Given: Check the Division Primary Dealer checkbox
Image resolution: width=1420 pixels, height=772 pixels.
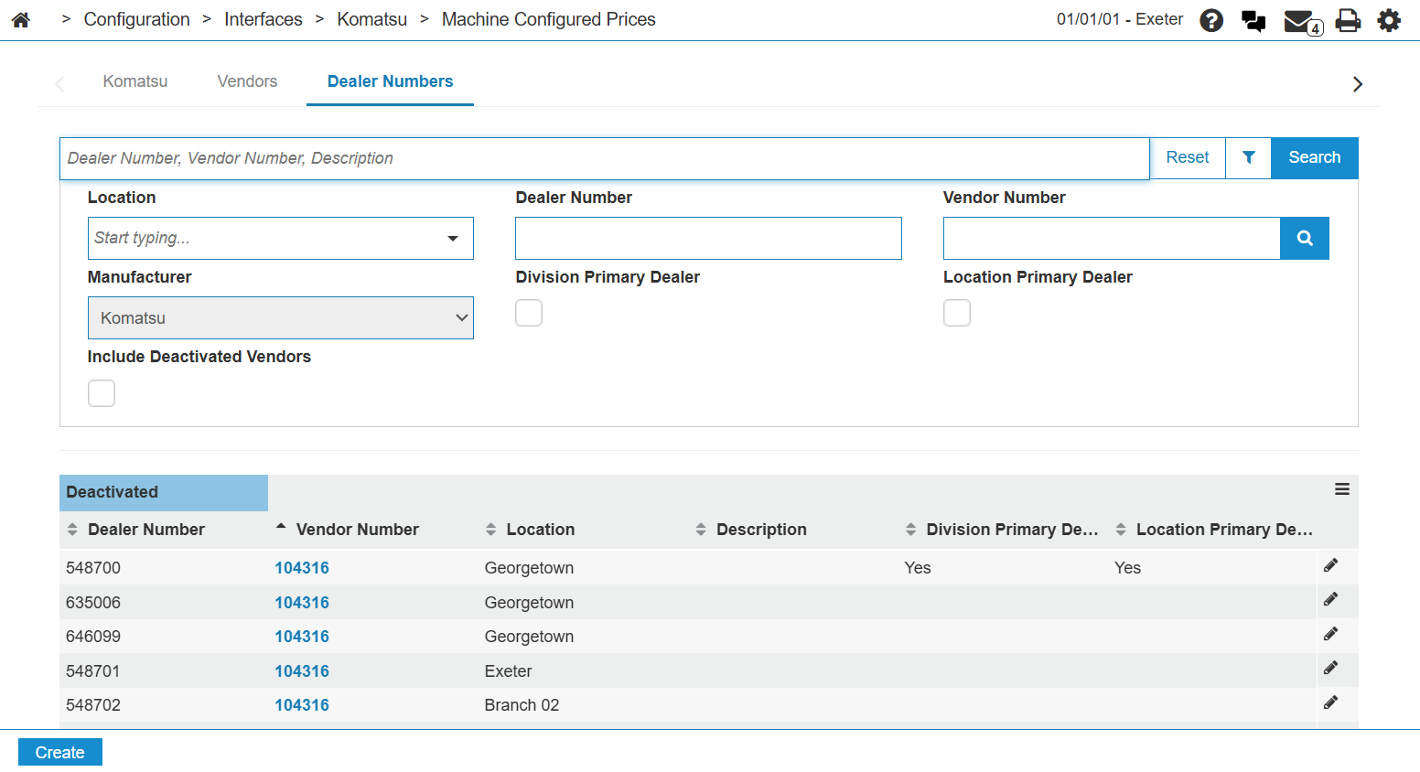Looking at the screenshot, I should [x=529, y=313].
